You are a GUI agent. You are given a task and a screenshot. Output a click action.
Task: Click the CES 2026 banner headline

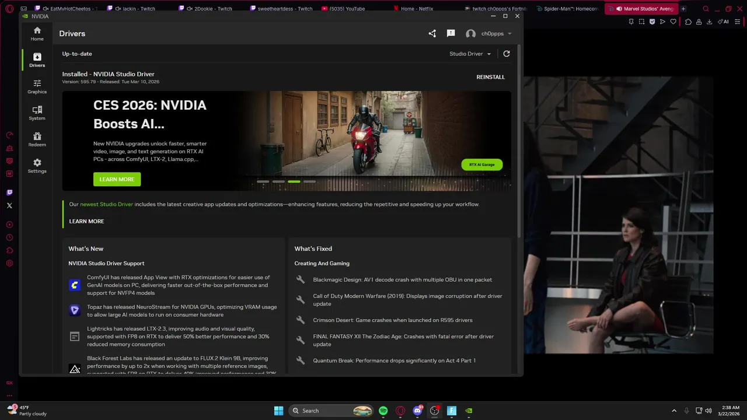click(150, 114)
